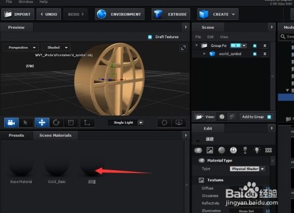Open the image texture tab icon in Edit panel
Image resolution: width=294 pixels, height=213 pixels.
(210, 150)
